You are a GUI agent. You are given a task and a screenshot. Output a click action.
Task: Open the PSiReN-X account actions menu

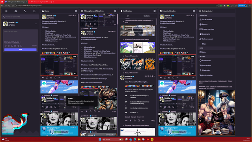pyautogui.click(x=35, y=24)
